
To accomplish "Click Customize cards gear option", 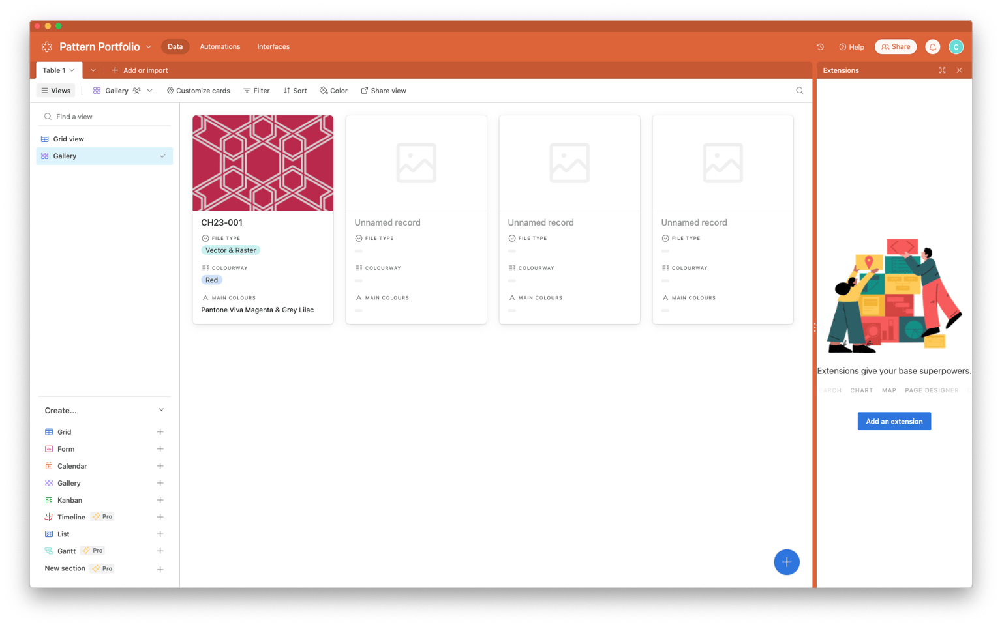I will (198, 91).
